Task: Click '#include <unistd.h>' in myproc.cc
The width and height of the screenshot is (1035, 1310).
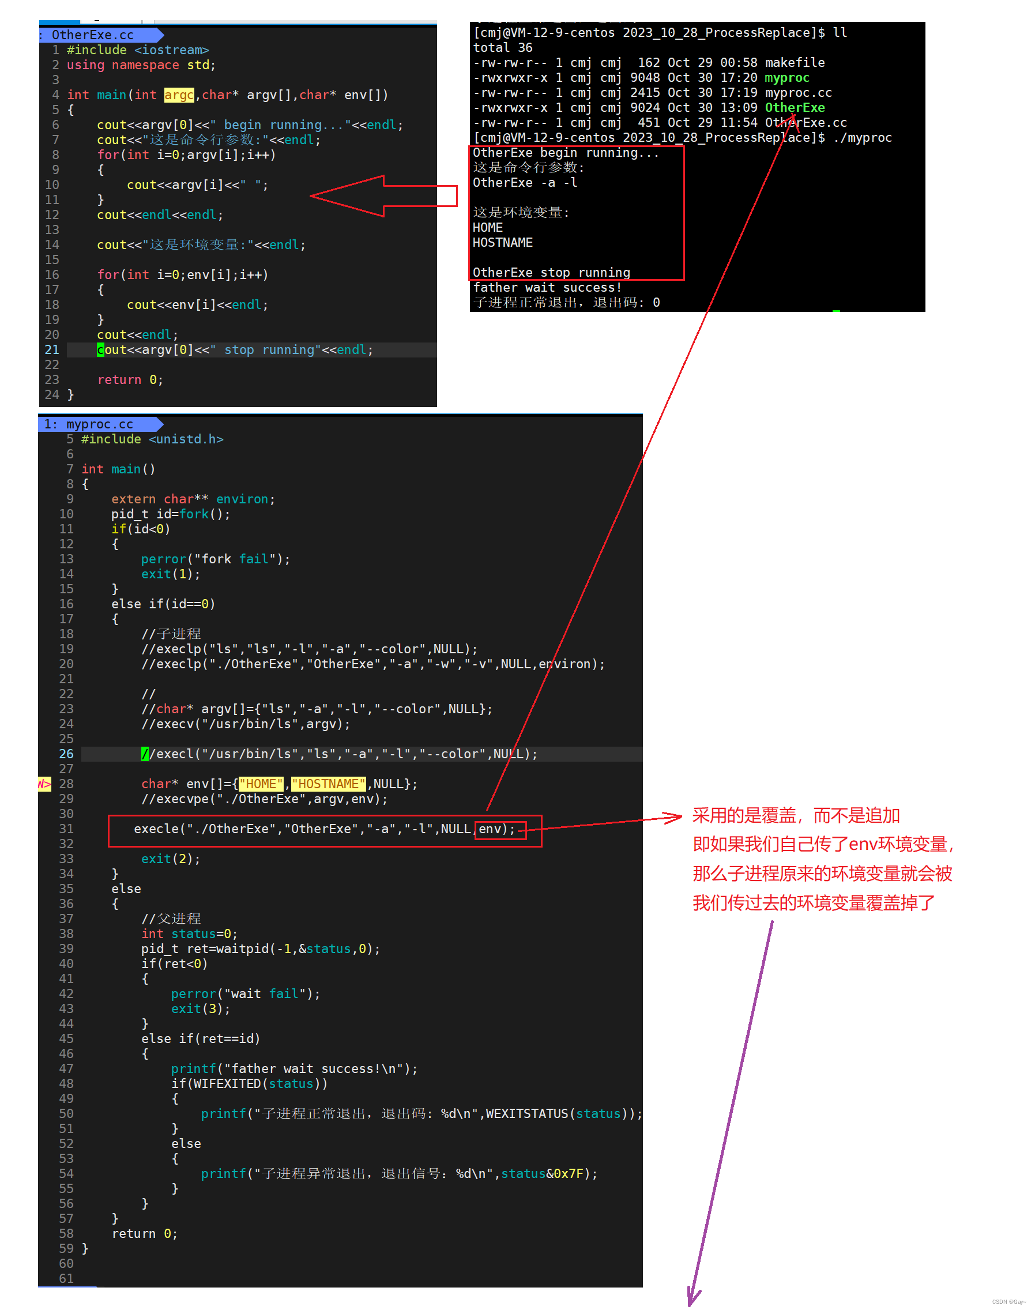Action: (x=153, y=439)
